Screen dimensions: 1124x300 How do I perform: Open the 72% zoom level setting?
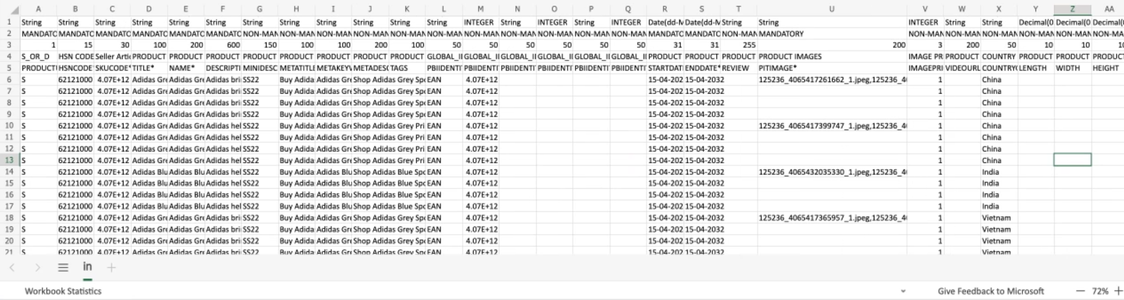(1100, 291)
